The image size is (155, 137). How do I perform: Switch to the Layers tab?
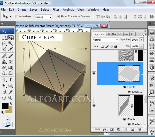coord(98,34)
